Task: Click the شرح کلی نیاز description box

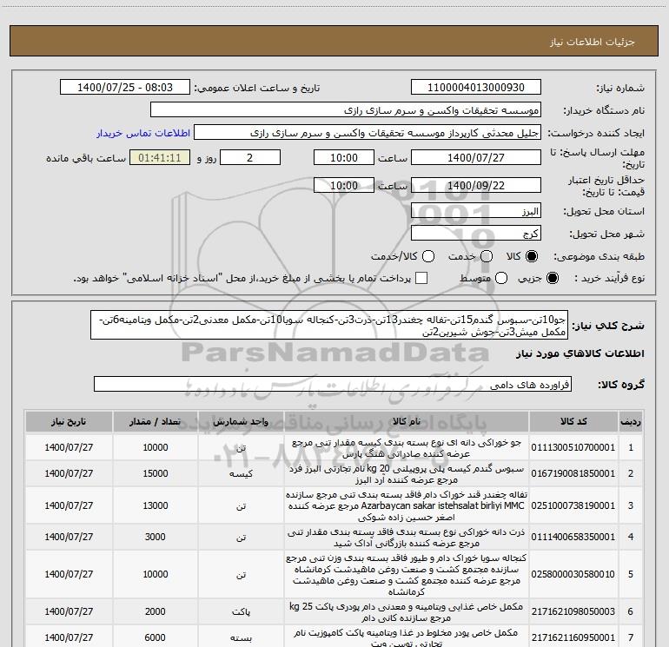Action: (x=329, y=326)
